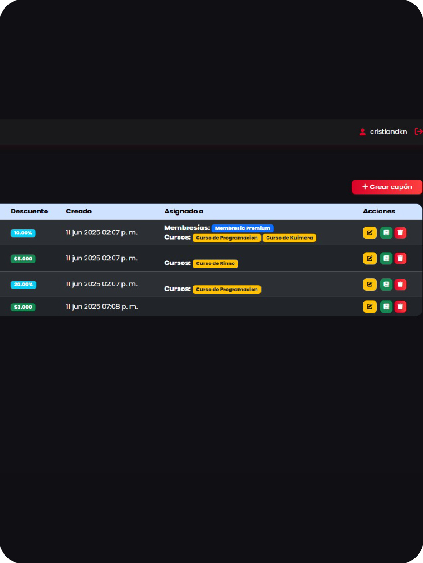Click green book icon on 10.00% coupon row
Viewport: 423px width, 563px height.
click(x=386, y=233)
